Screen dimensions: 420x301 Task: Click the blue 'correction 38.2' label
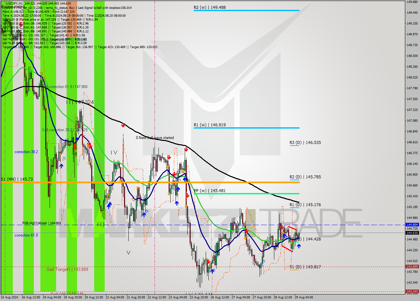tap(26, 152)
